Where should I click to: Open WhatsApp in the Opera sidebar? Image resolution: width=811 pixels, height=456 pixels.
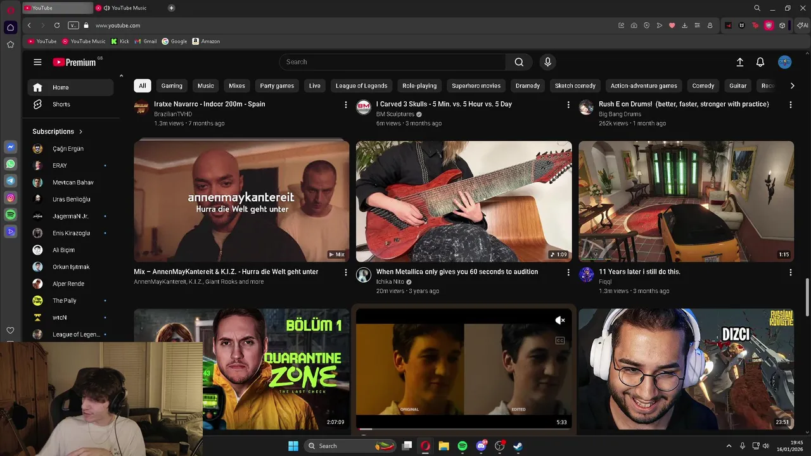coord(10,164)
